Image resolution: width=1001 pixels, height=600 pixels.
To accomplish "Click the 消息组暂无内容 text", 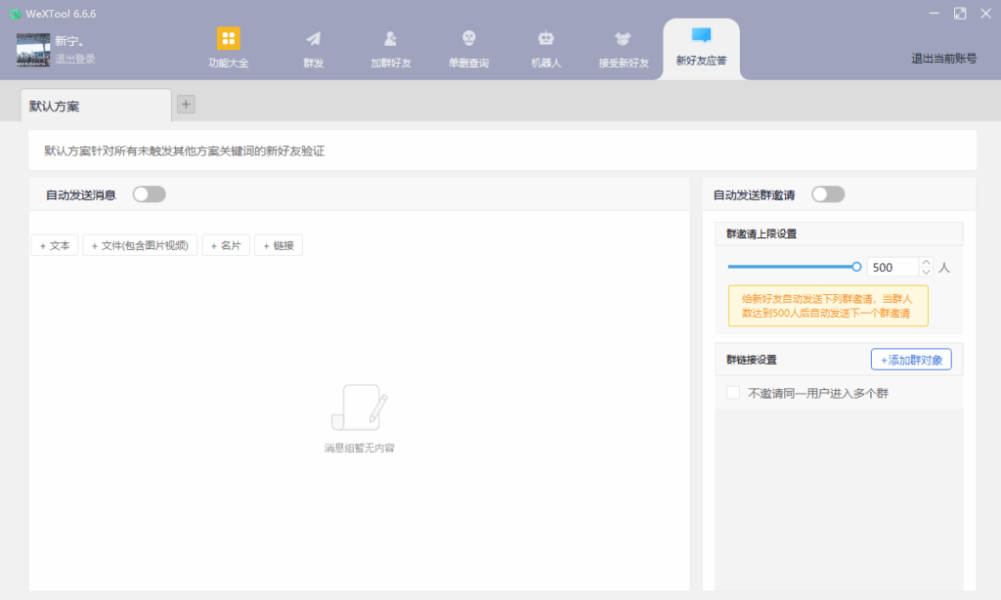I will pos(360,449).
